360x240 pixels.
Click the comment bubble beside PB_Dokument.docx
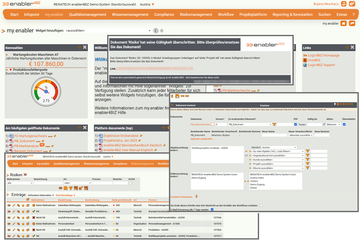point(213,124)
